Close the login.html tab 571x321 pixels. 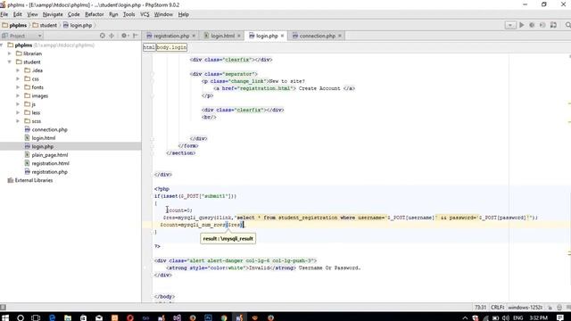pos(239,36)
